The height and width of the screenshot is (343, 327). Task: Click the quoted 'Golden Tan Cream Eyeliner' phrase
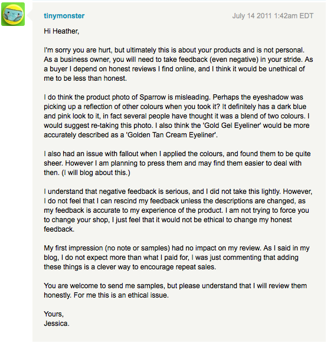[x=171, y=135]
